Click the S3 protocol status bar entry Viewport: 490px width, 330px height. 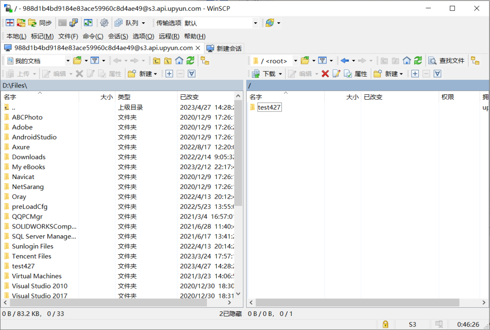click(412, 325)
